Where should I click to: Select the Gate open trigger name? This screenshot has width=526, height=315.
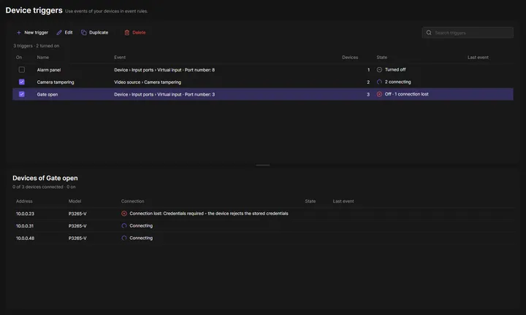pos(47,94)
